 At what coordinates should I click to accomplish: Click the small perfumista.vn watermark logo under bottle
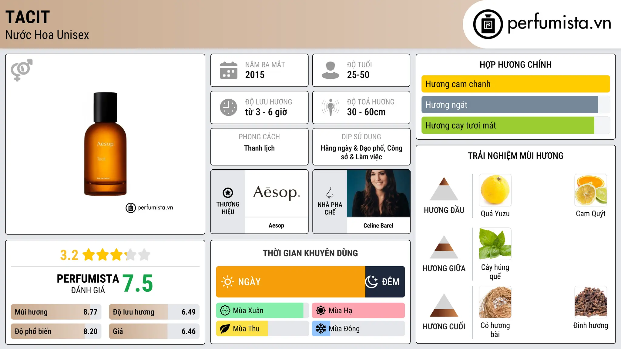pos(149,208)
